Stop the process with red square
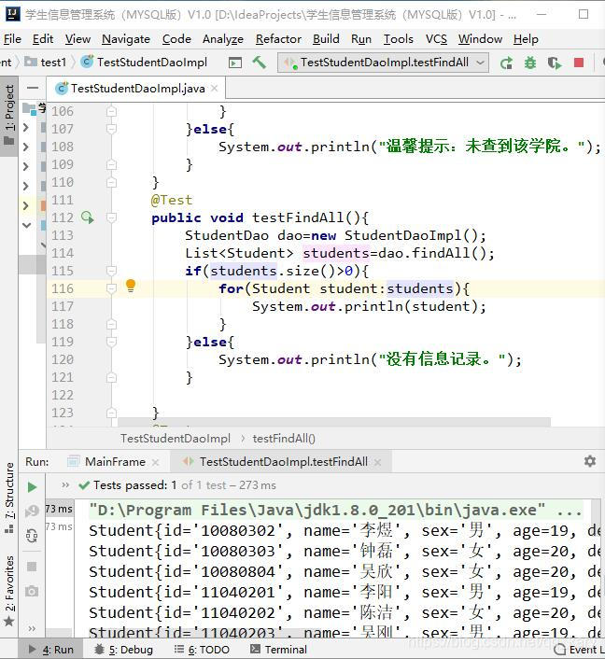The height and width of the screenshot is (659, 605). point(579,63)
